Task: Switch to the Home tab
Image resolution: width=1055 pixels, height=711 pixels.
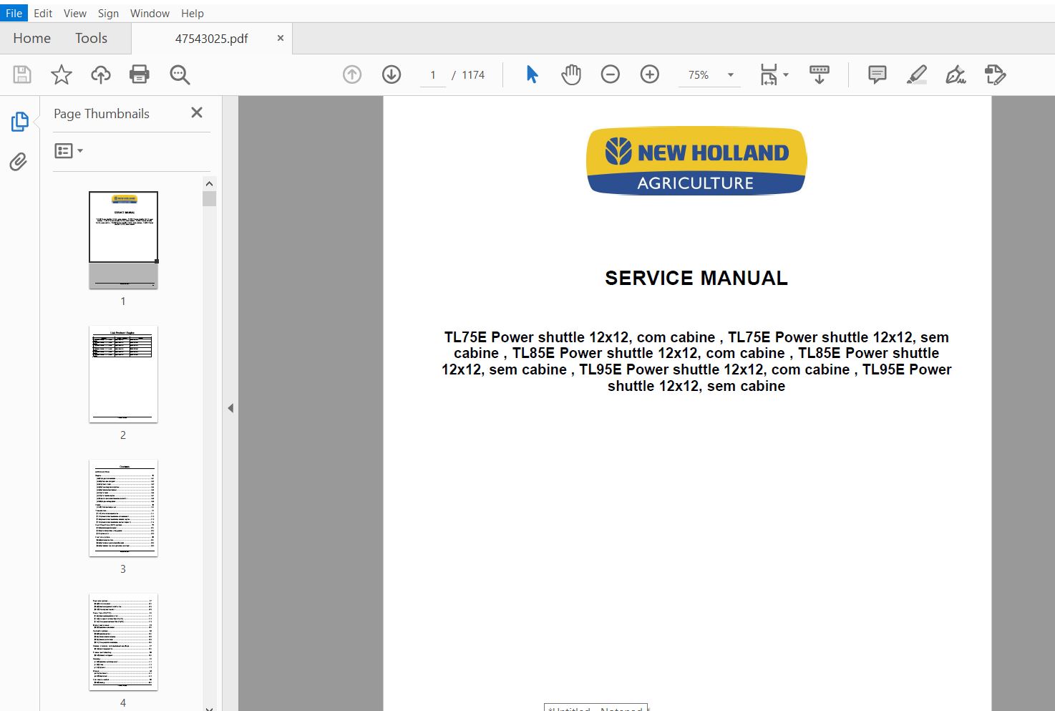Action: pyautogui.click(x=32, y=38)
